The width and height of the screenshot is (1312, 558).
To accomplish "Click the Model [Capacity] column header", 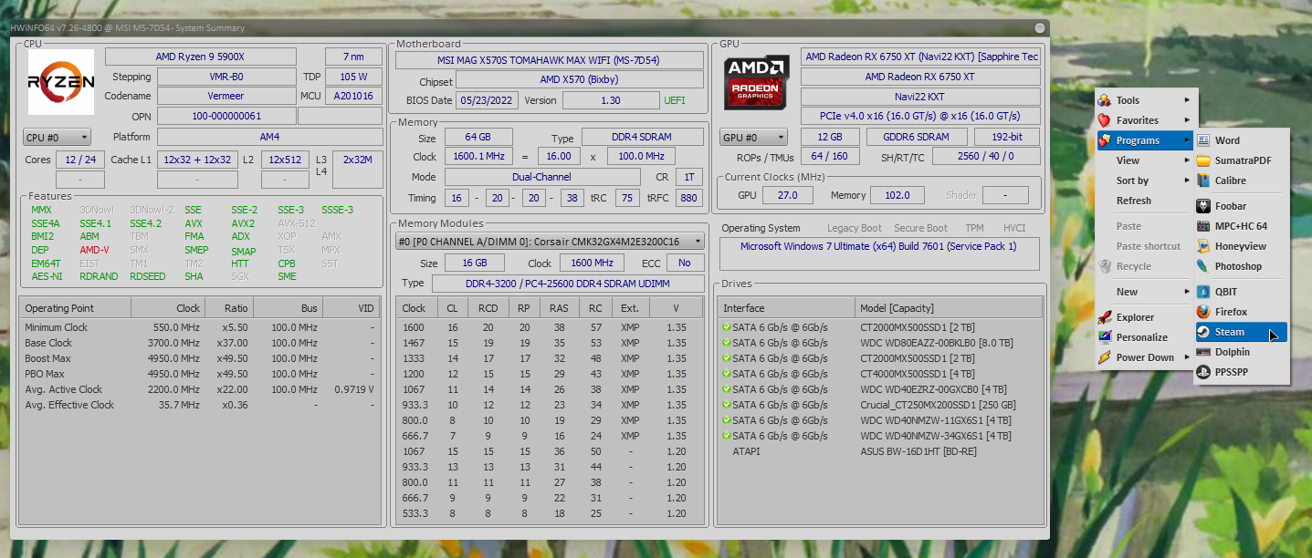I will (949, 308).
